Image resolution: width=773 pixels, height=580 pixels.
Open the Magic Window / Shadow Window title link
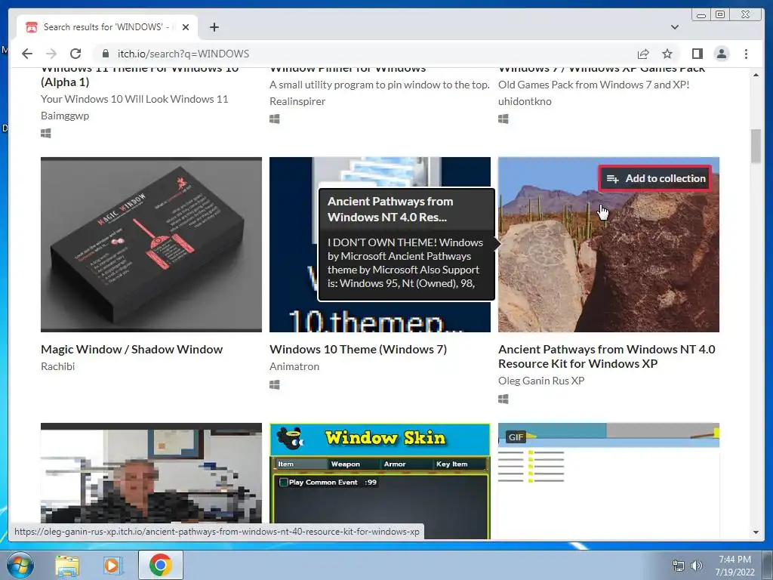click(x=131, y=350)
